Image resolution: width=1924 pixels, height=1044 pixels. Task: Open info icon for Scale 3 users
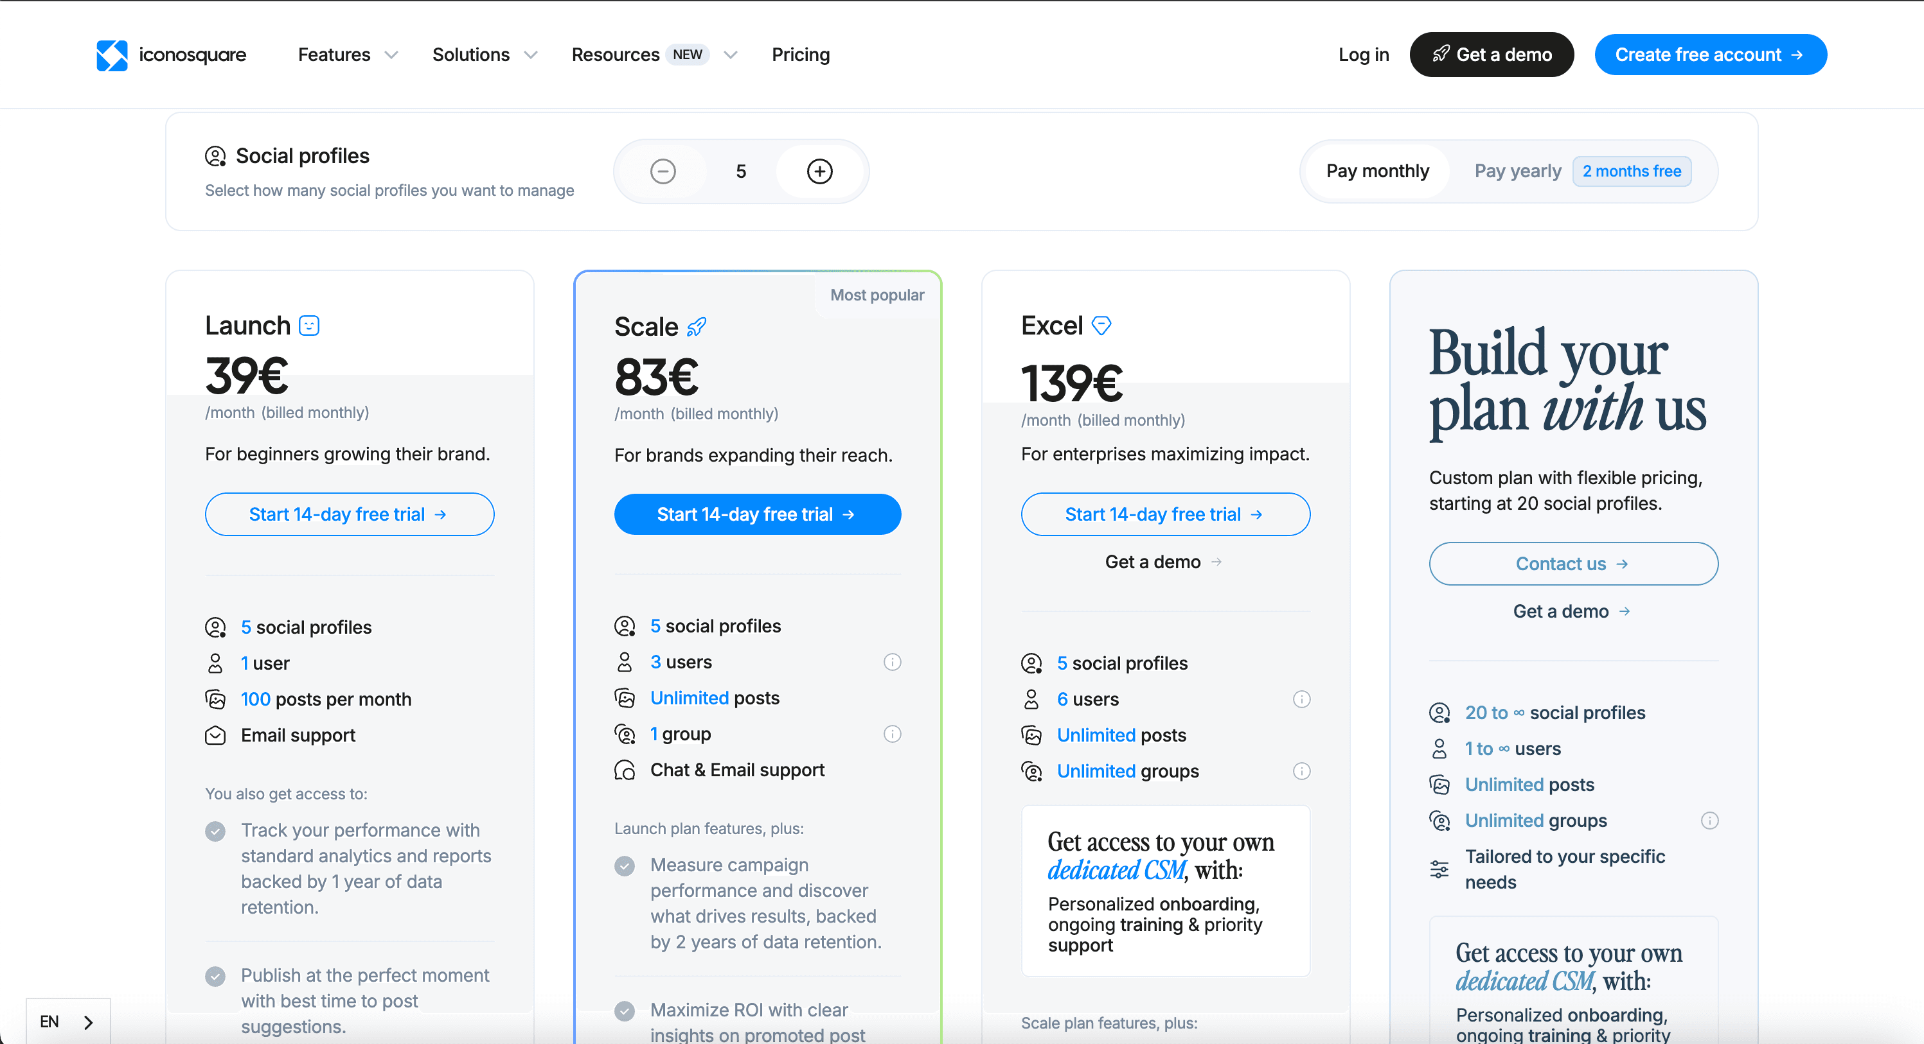(892, 662)
